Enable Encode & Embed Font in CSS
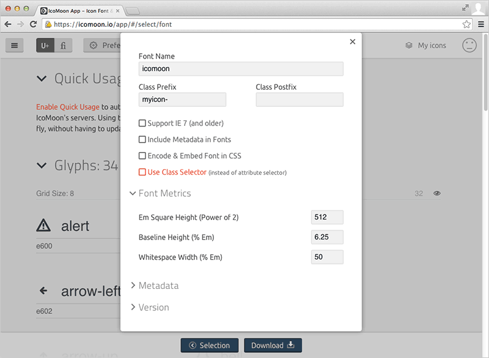 click(x=142, y=156)
